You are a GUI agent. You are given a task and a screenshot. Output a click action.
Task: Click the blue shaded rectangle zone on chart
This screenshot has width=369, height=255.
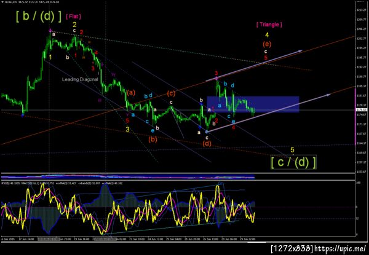tap(253, 104)
